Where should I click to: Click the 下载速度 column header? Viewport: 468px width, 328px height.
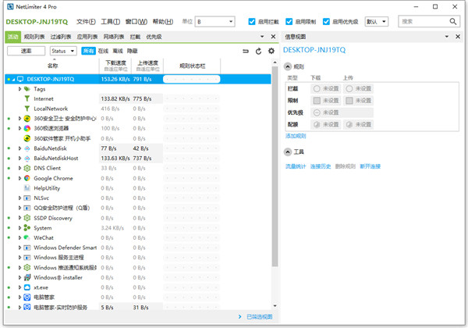(x=115, y=66)
